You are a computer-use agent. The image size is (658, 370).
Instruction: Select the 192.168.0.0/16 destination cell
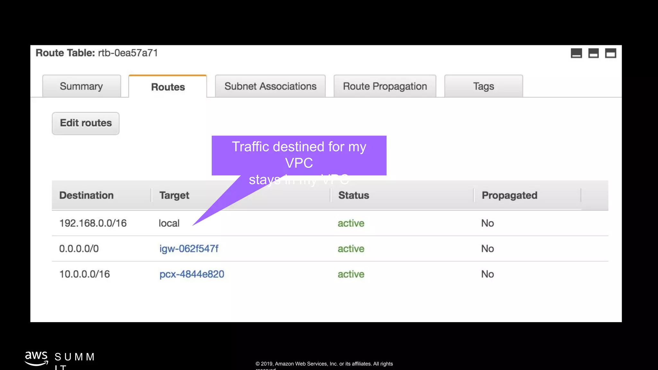[93, 223]
